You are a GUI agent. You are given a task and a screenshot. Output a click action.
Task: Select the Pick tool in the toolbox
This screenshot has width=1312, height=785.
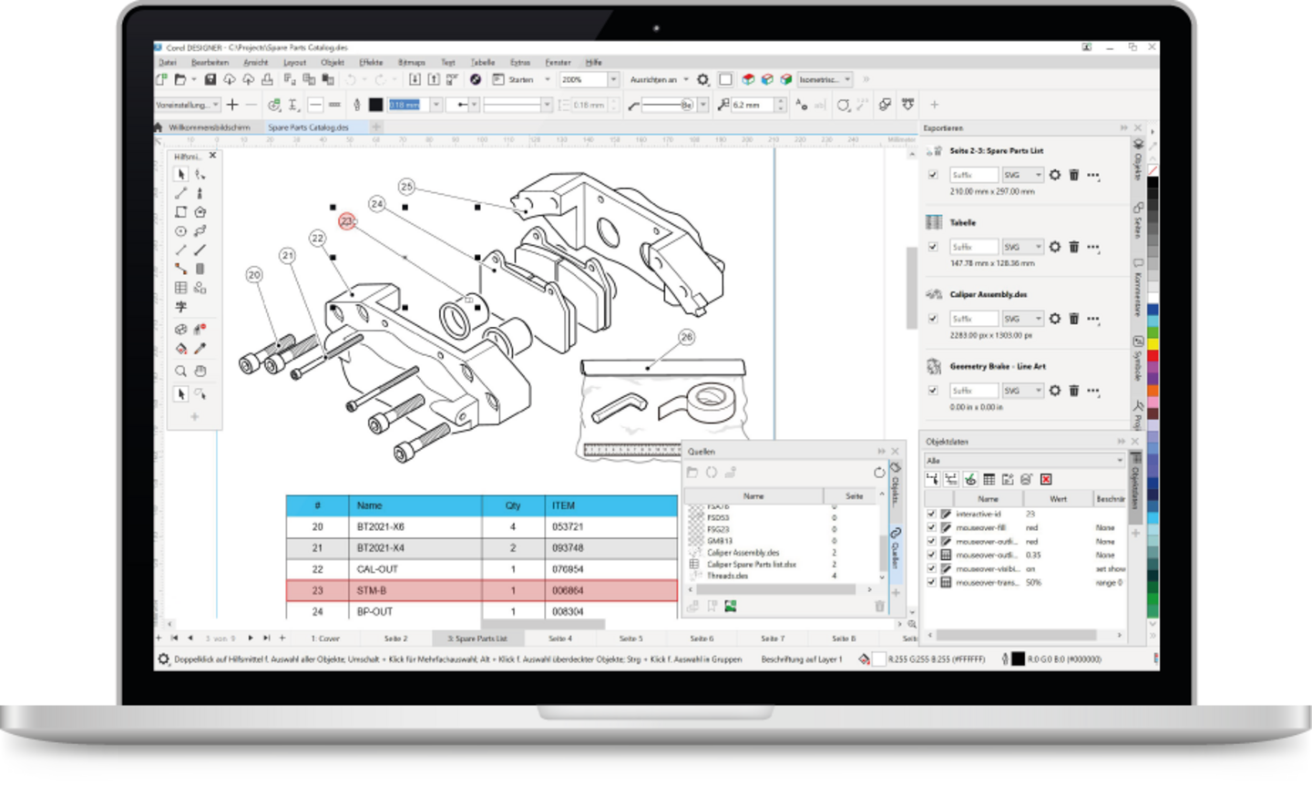pyautogui.click(x=181, y=174)
